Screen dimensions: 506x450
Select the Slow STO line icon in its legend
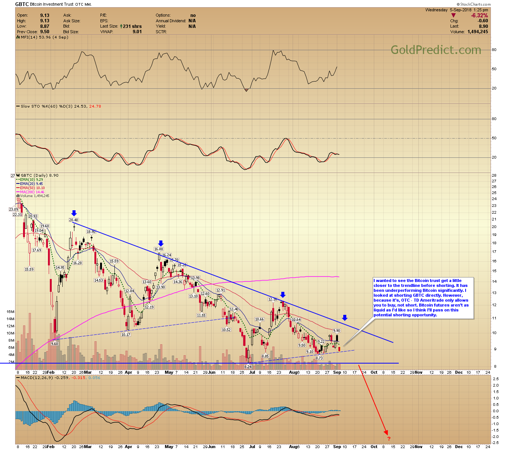tap(17, 106)
